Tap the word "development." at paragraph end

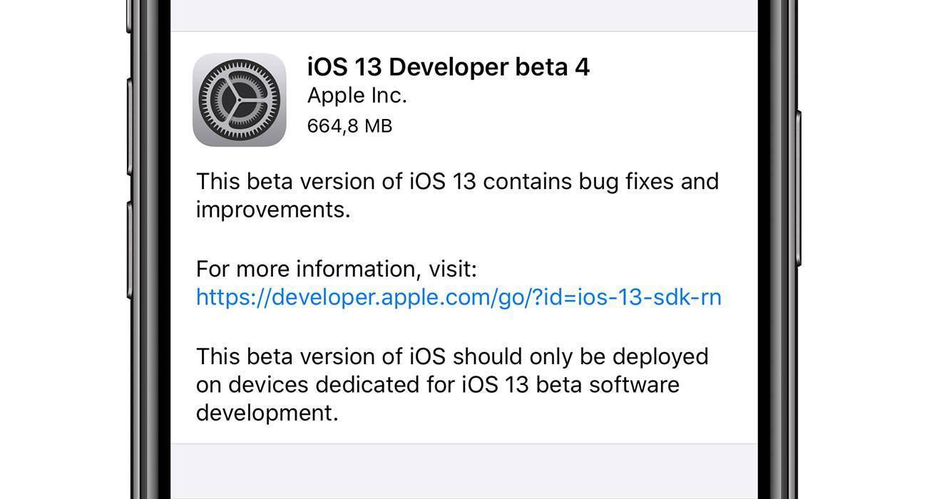click(x=267, y=413)
